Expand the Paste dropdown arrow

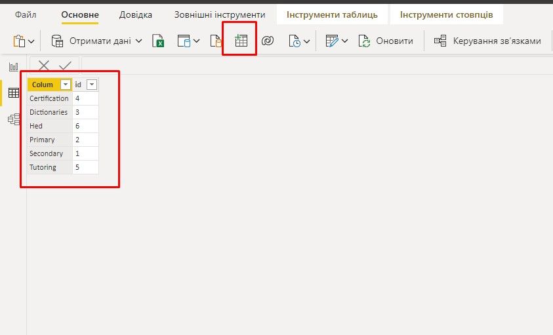(31, 41)
